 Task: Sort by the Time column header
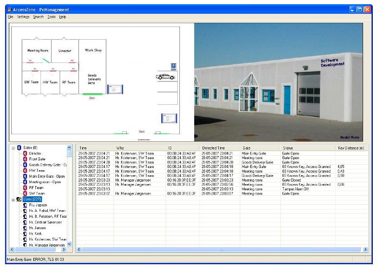tap(95, 148)
